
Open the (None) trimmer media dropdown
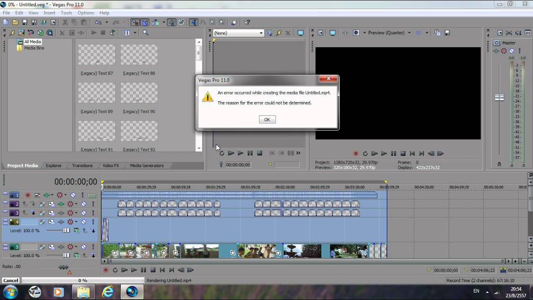pyautogui.click(x=261, y=33)
